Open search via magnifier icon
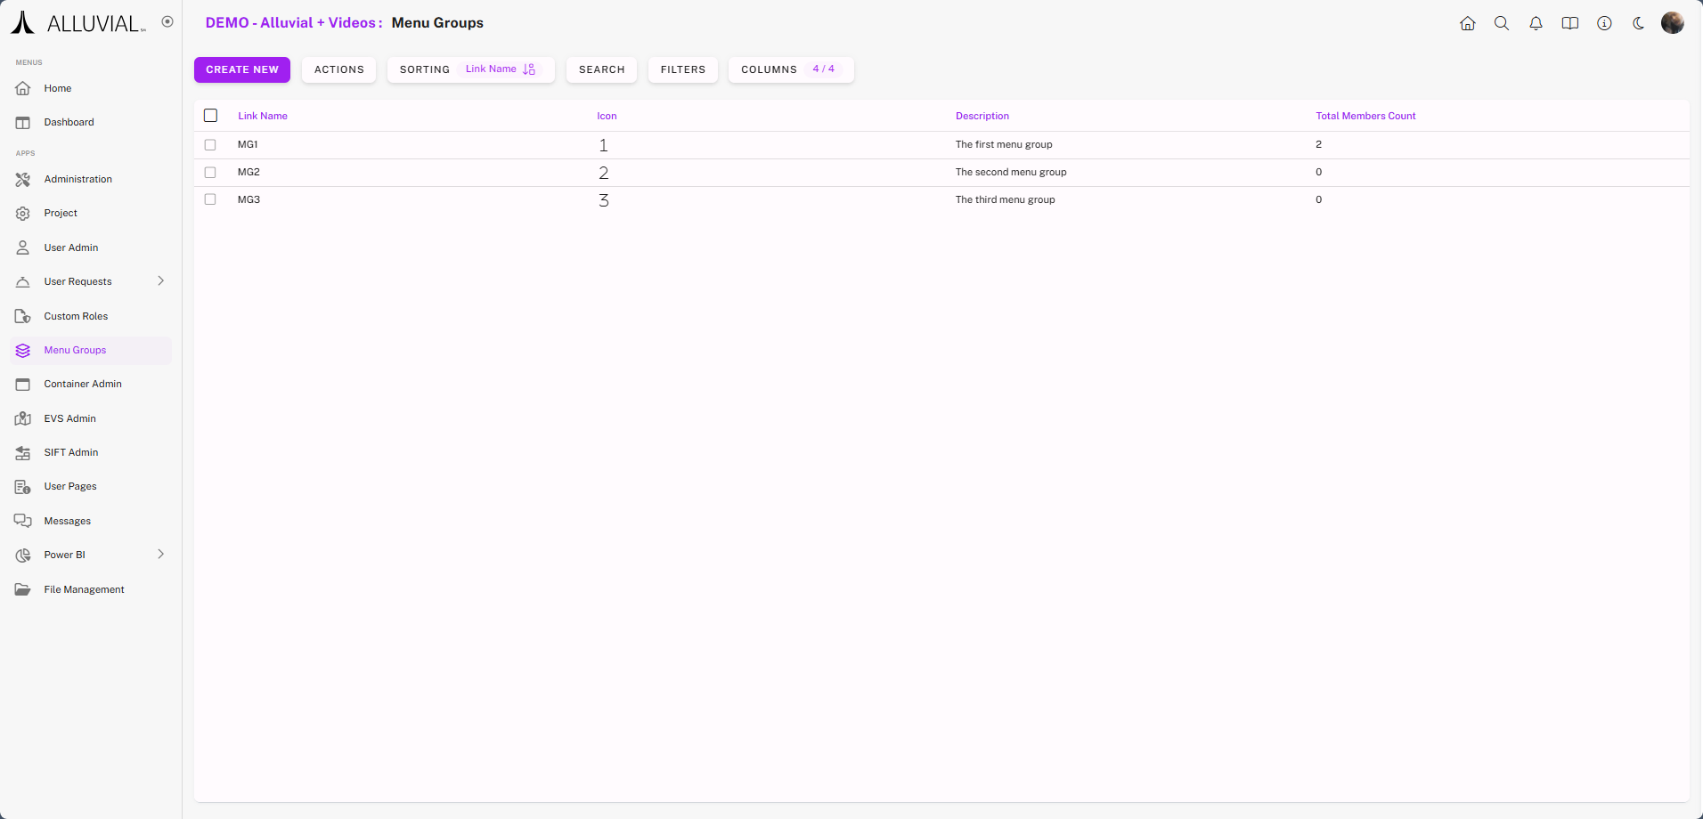Viewport: 1703px width, 819px height. click(x=1501, y=23)
